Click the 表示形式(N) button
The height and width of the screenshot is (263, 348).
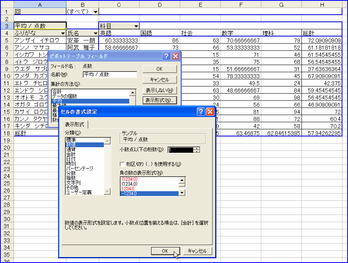pyautogui.click(x=159, y=99)
